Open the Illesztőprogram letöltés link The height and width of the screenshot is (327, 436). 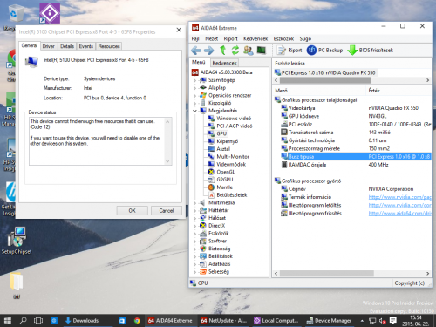click(399, 205)
